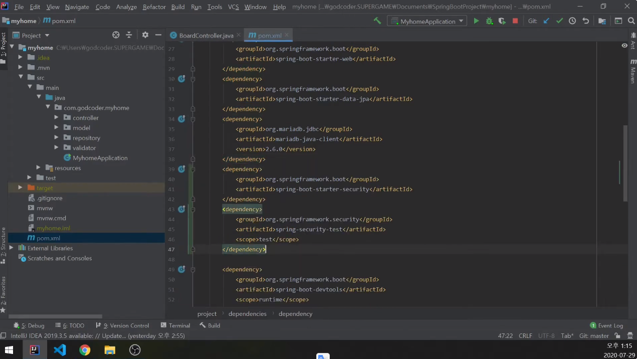Update project with Git blue arrow icon
Viewport: 637px width, 359px height.
(546, 21)
